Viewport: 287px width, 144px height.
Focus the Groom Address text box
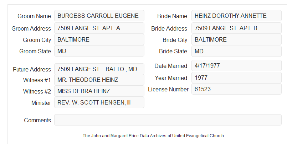99,28
